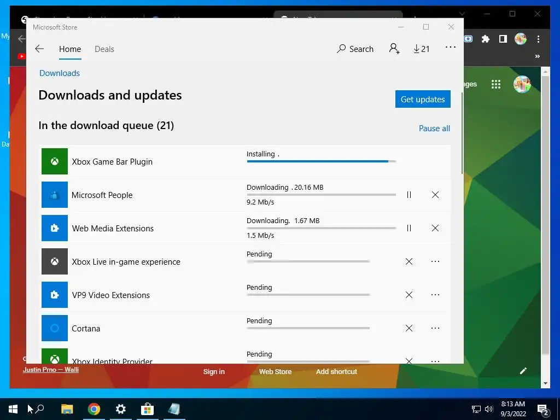This screenshot has width=560, height=420.
Task: Open File Explorer from taskbar
Action: pos(67,409)
